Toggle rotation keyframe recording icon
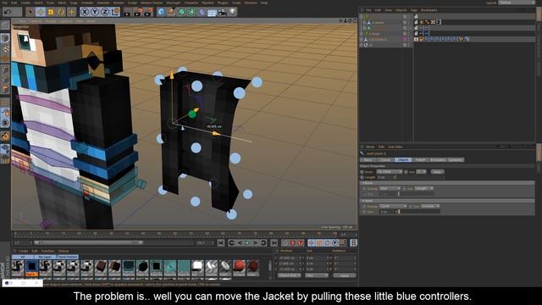The height and width of the screenshot is (305, 542). click(x=328, y=243)
